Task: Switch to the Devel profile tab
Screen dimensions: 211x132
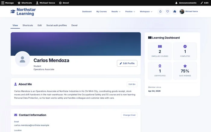Action: pyautogui.click(x=74, y=25)
